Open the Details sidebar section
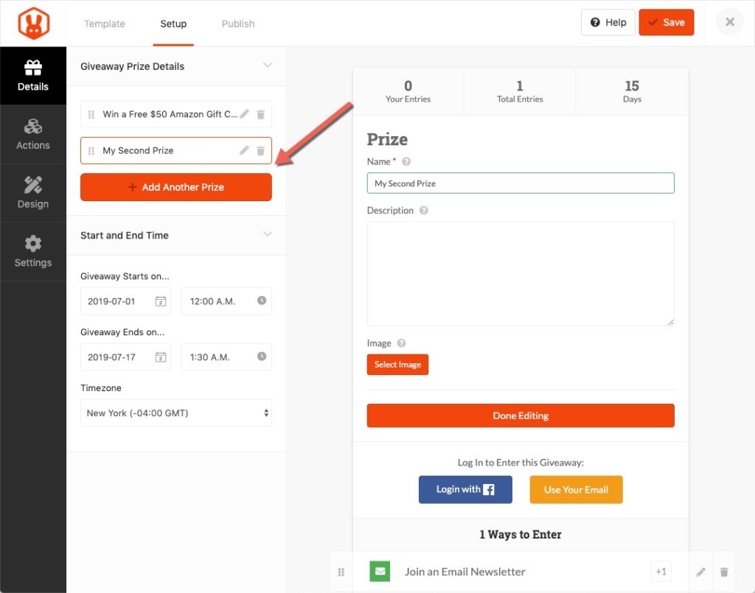Image resolution: width=755 pixels, height=593 pixels. tap(33, 76)
